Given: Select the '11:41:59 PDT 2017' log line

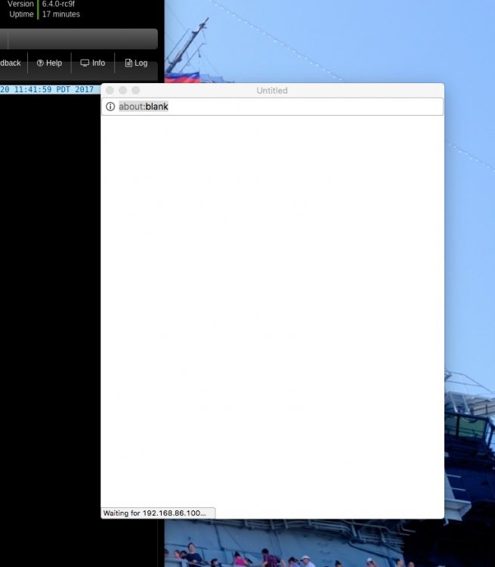Looking at the screenshot, I should (51, 89).
